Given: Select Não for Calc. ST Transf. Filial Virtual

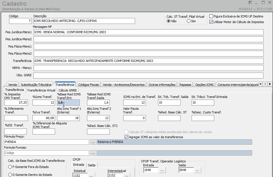Looking at the screenshot, I should [x=168, y=21].
